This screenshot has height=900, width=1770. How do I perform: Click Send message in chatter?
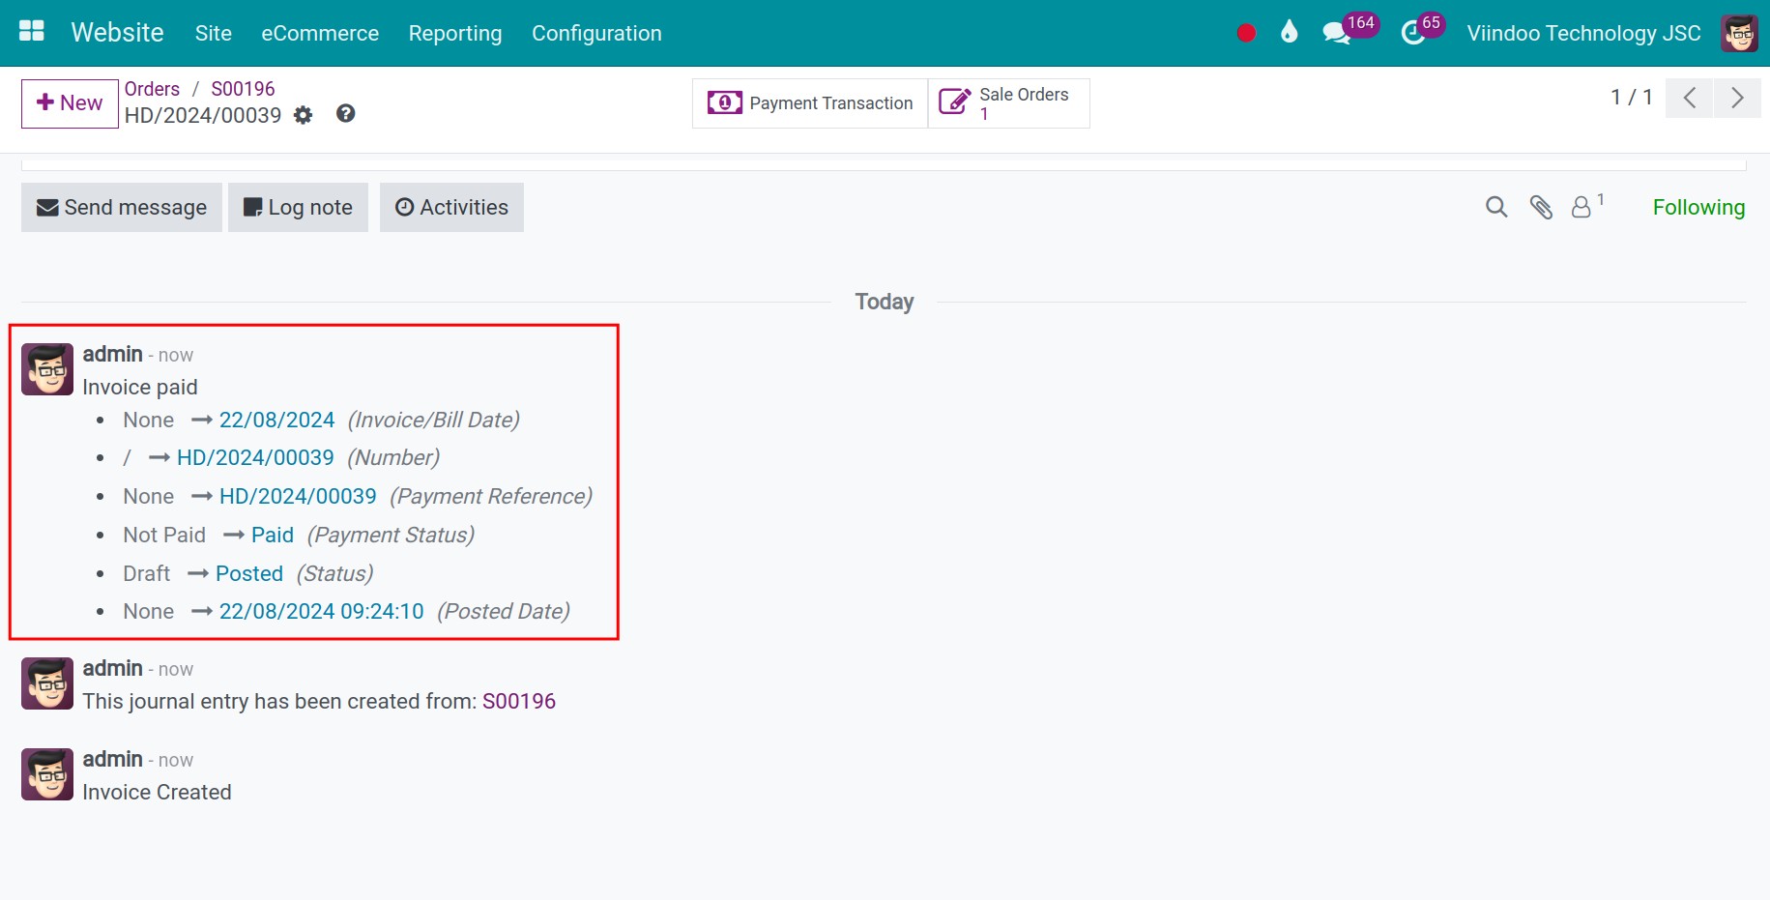122,207
